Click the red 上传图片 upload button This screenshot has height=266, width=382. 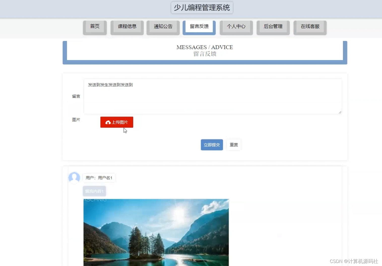[x=116, y=122]
